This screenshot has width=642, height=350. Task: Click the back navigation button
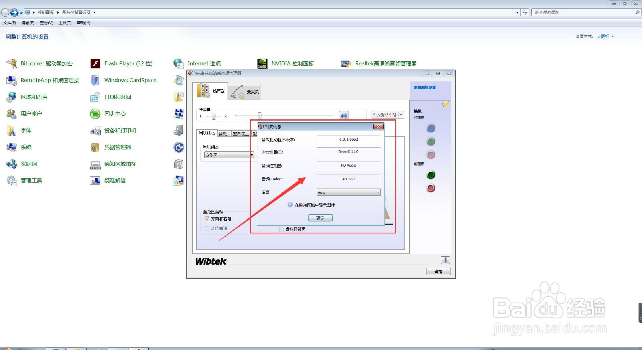5,13
